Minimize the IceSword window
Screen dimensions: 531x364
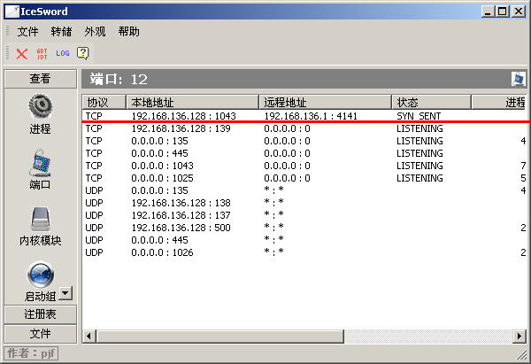pyautogui.click(x=488, y=12)
